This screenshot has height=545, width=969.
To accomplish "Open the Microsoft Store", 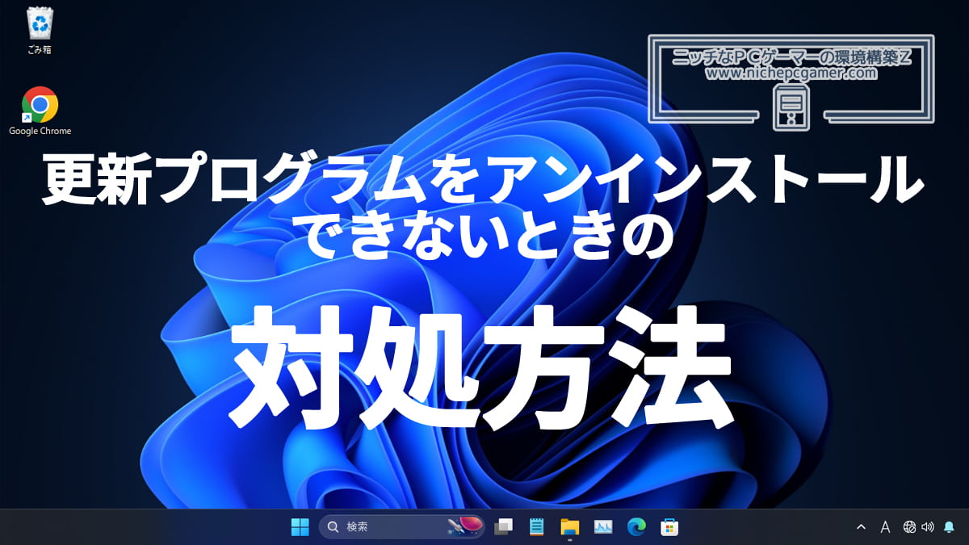I will click(669, 527).
